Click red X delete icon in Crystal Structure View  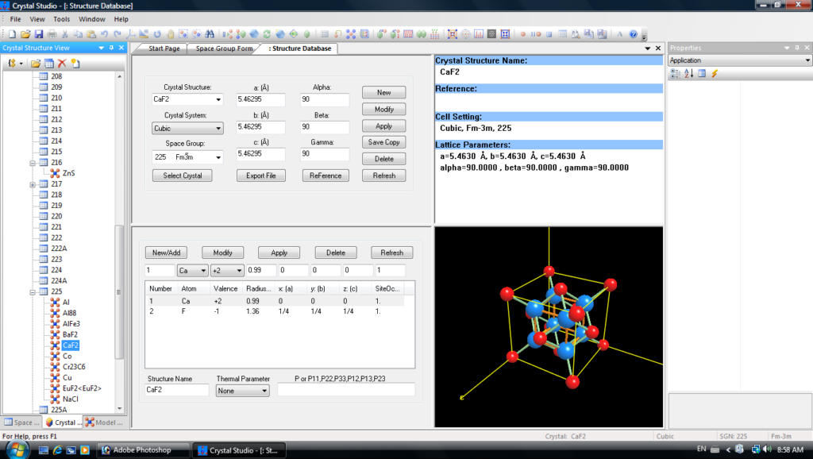click(x=61, y=63)
